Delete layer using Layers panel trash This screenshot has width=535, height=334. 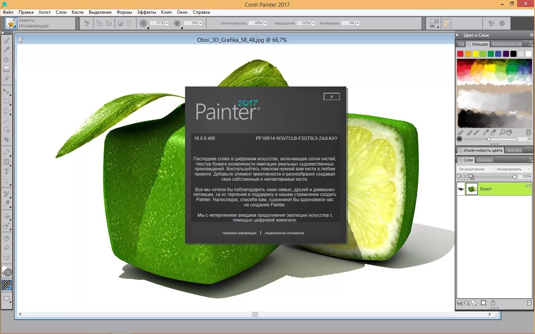(x=529, y=303)
